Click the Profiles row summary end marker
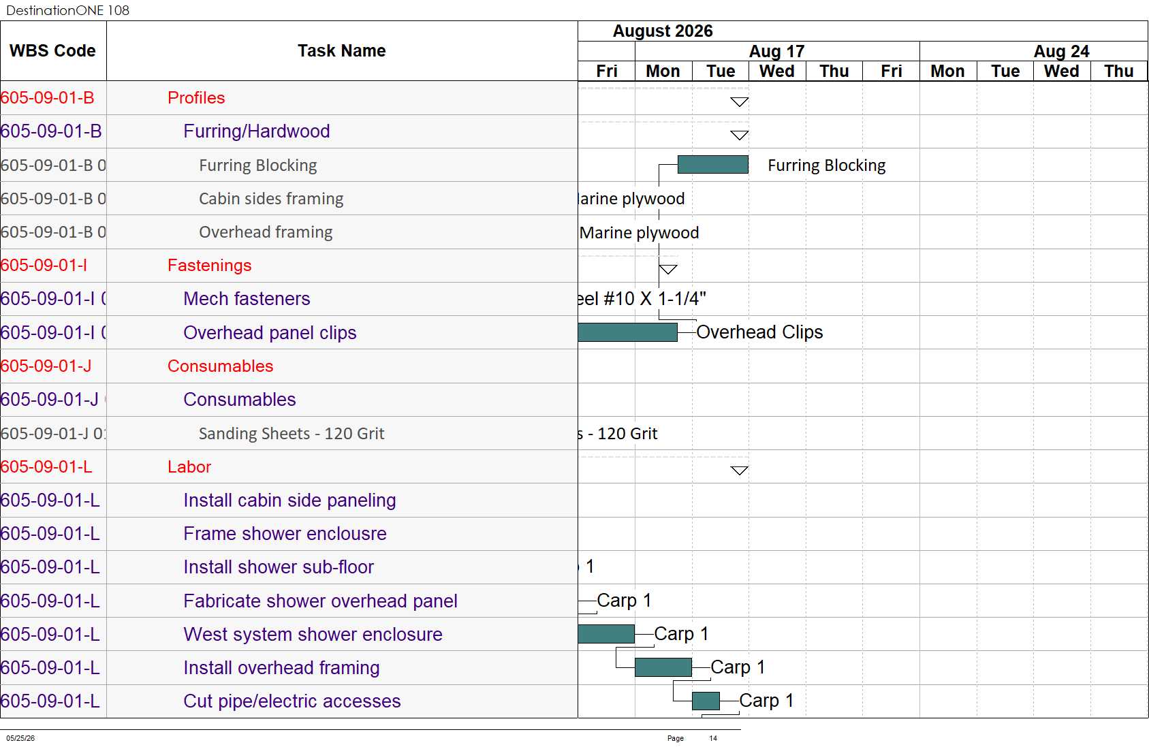 740,102
